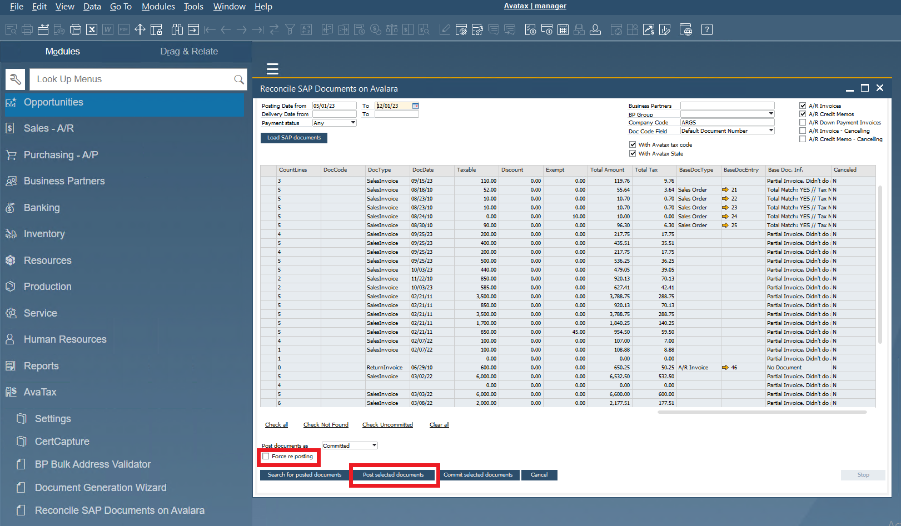Open the Modules menu
Image resolution: width=901 pixels, height=526 pixels.
pos(158,7)
